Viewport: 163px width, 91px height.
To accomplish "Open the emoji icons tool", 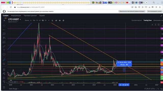I will coord(4,54).
